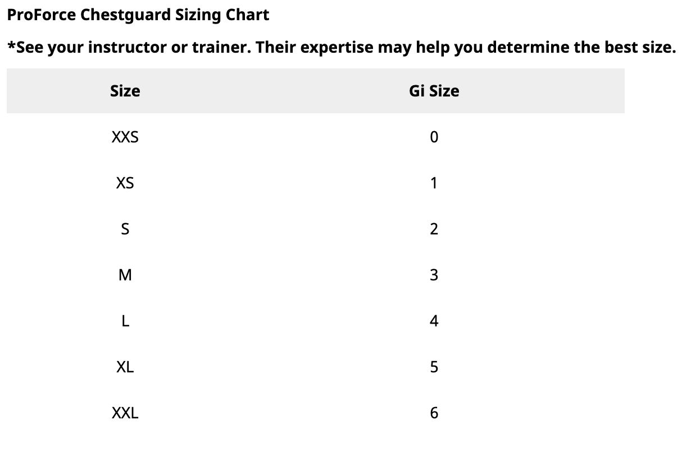Click the S size cell
The height and width of the screenshot is (452, 691).
(x=125, y=229)
